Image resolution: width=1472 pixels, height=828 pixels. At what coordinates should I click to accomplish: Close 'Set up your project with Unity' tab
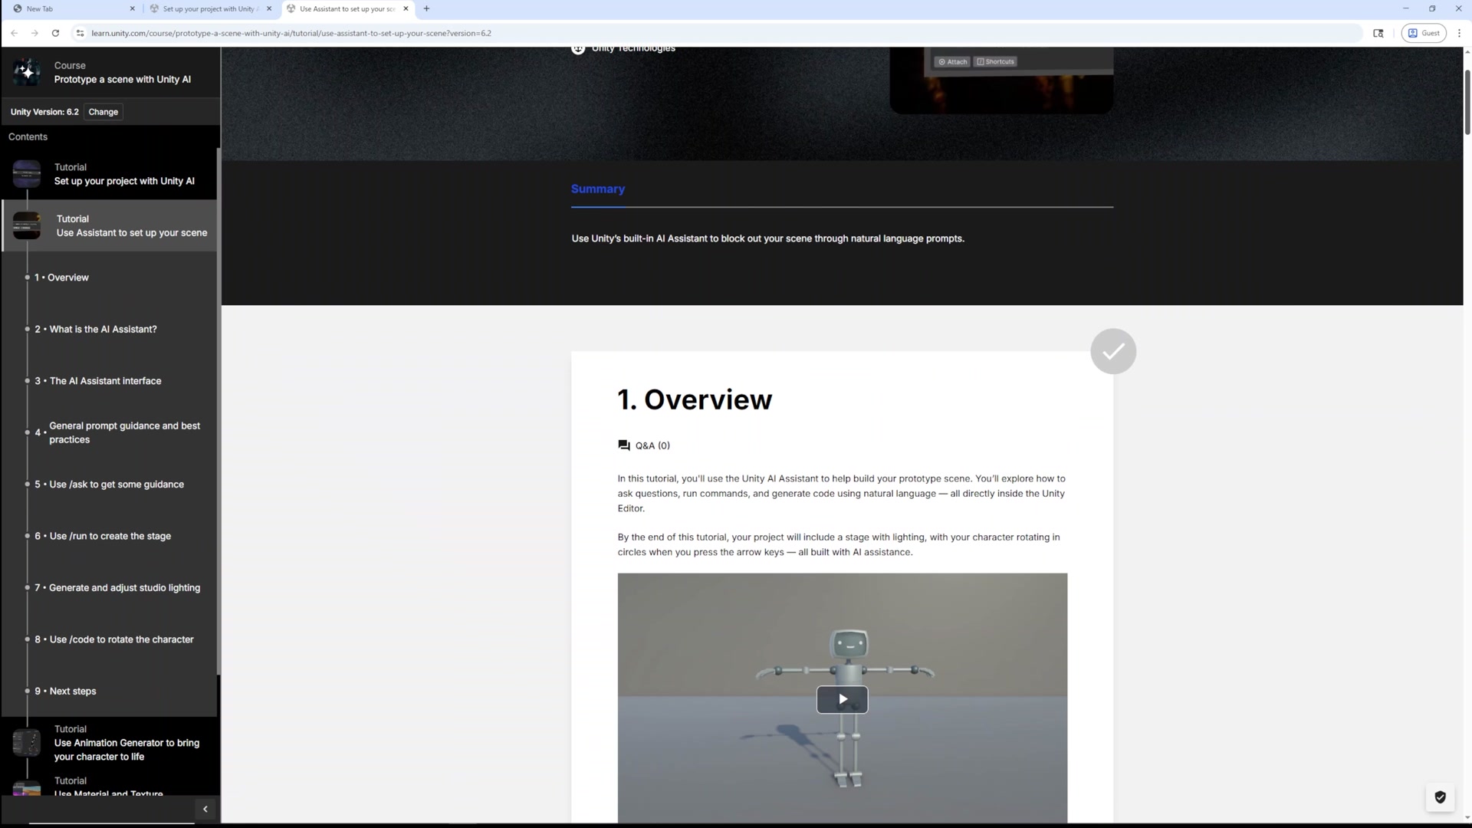point(269,8)
